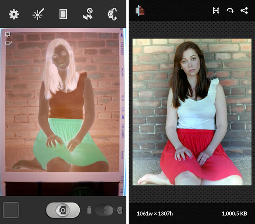Open settings with the gear icon
This screenshot has width=255, height=224.
click(14, 15)
